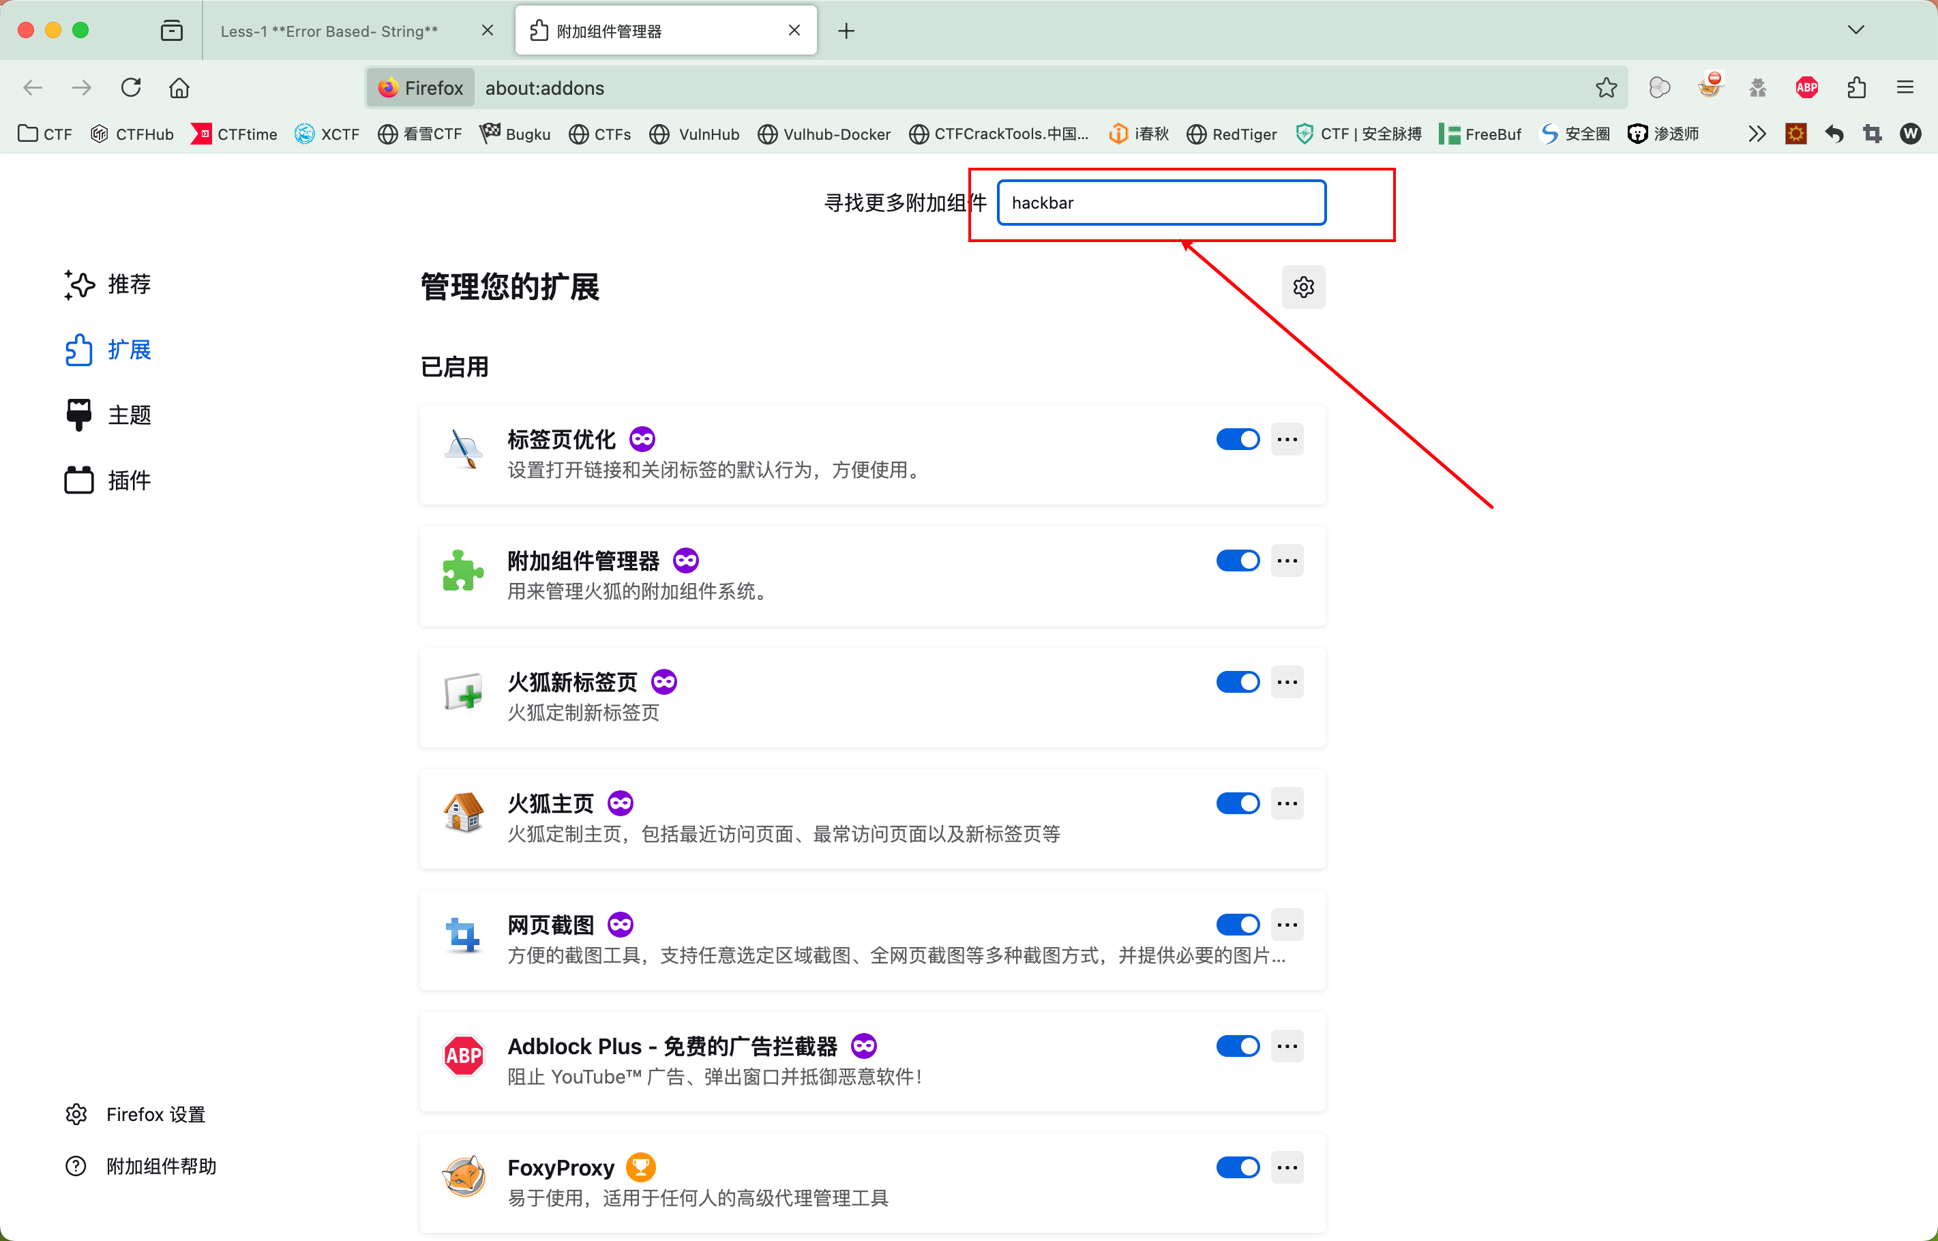The image size is (1938, 1241).
Task: Open the CTFHub bookmark
Action: tap(132, 134)
